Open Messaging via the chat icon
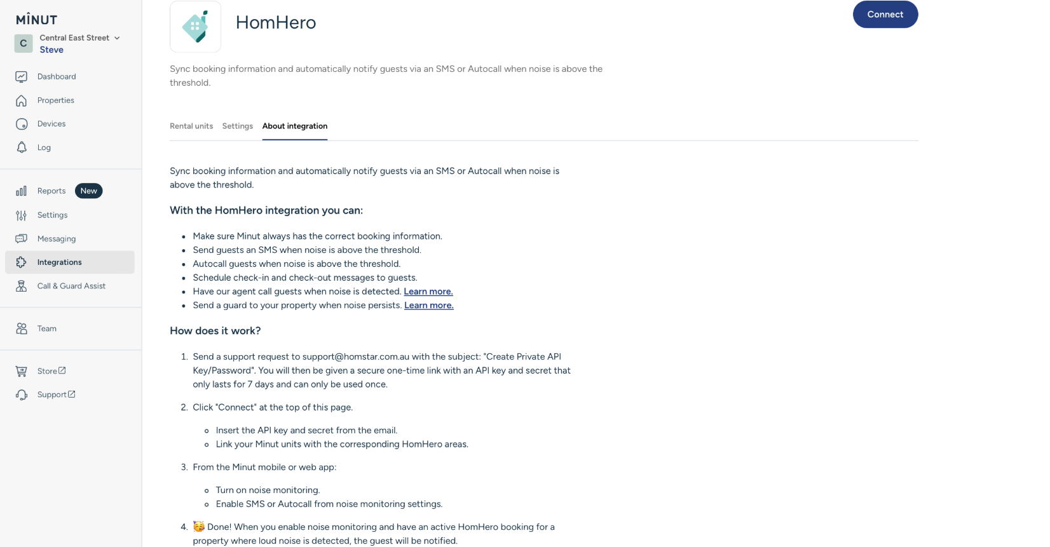The image size is (1050, 547). (x=22, y=239)
